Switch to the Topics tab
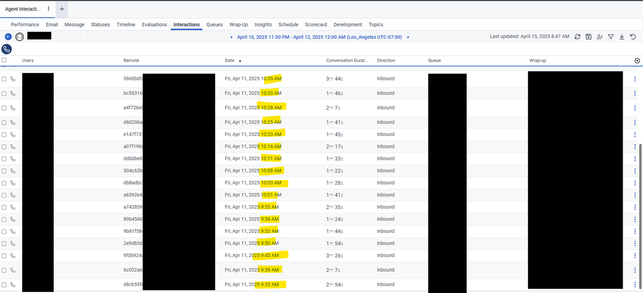 [x=376, y=25]
